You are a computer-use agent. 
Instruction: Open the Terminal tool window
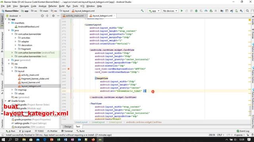pyautogui.click(x=67, y=131)
